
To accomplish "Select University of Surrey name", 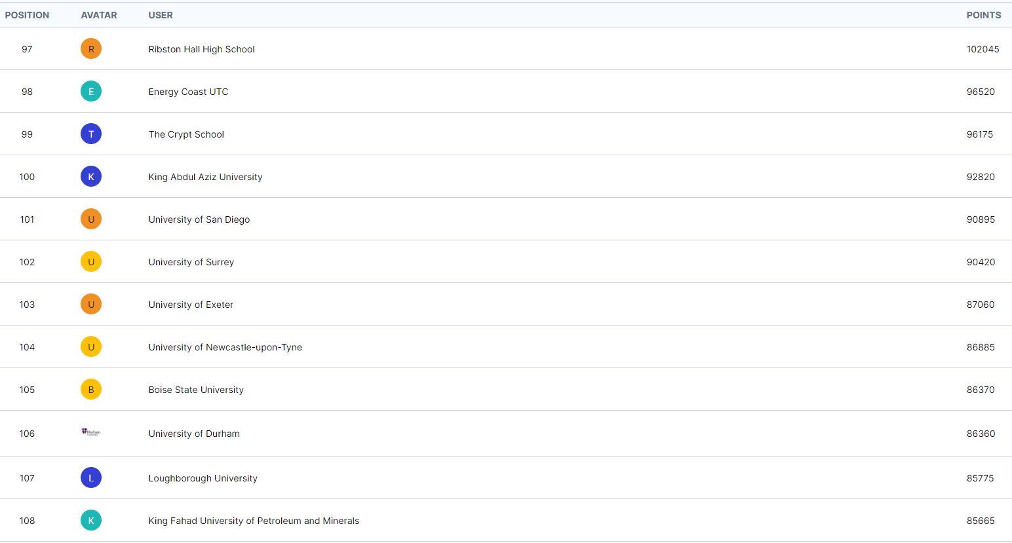I will [191, 262].
